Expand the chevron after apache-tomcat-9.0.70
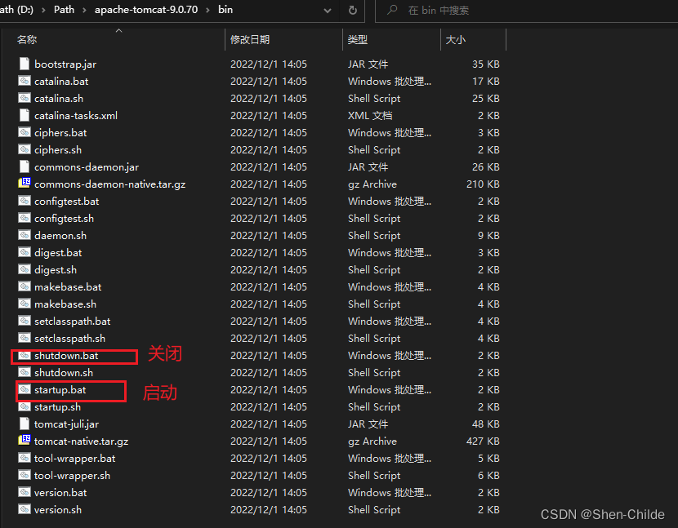Screen dimensions: 678x528 (208, 10)
